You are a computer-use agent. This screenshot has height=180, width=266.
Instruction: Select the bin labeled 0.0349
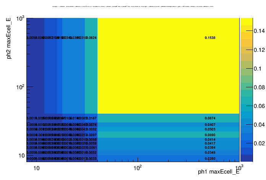coord(210,153)
